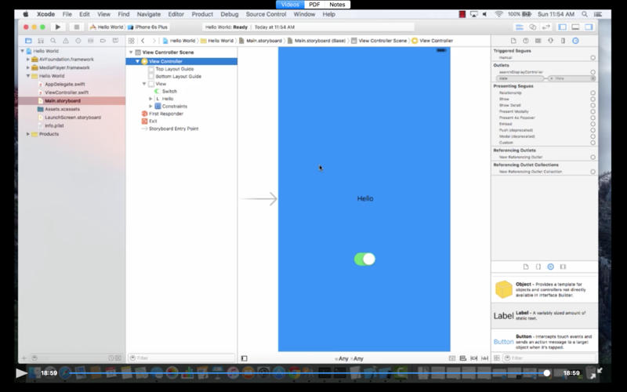Image resolution: width=627 pixels, height=392 pixels.
Task: Click the Any Any size class control
Action: point(349,359)
